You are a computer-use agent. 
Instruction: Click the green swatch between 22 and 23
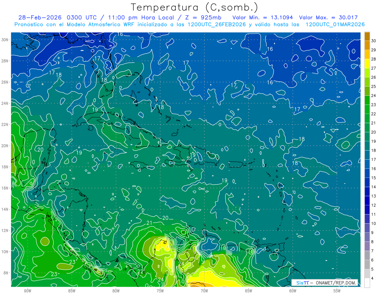pyautogui.click(x=367, y=109)
